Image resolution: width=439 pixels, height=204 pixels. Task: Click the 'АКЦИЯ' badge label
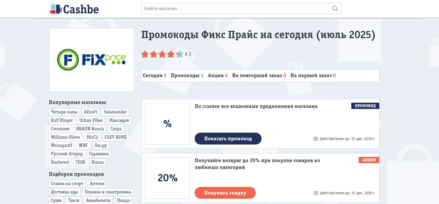(x=369, y=160)
